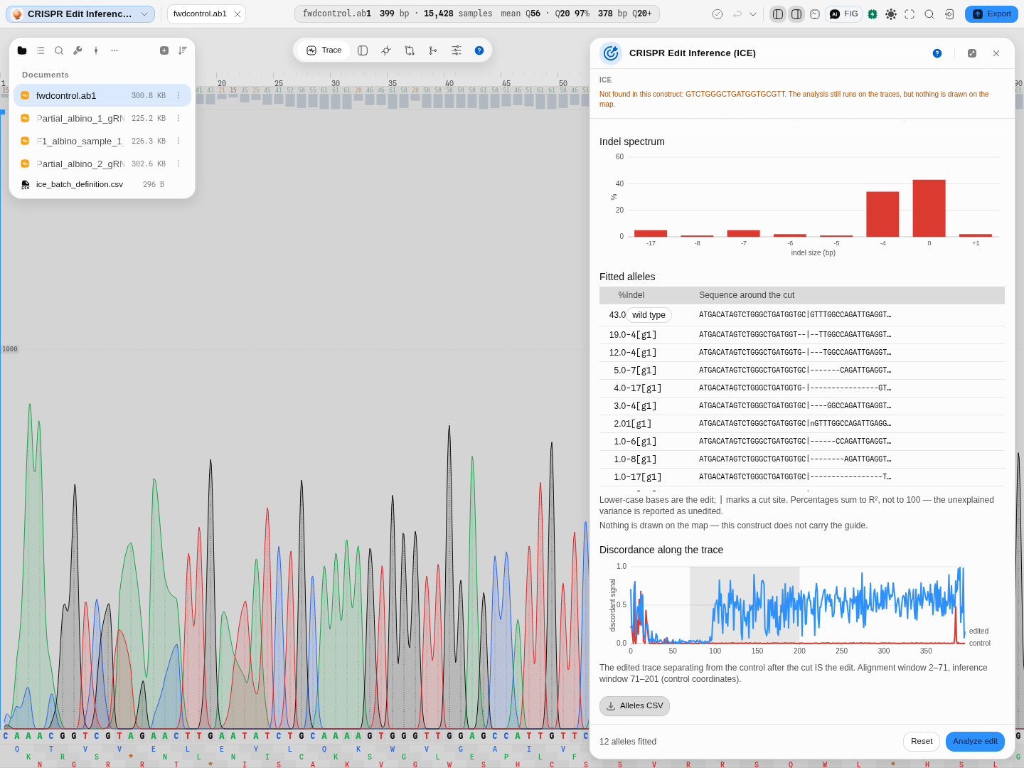Open options menu for Partial_albino_2_gRNA file
1024x768 pixels.
[178, 164]
